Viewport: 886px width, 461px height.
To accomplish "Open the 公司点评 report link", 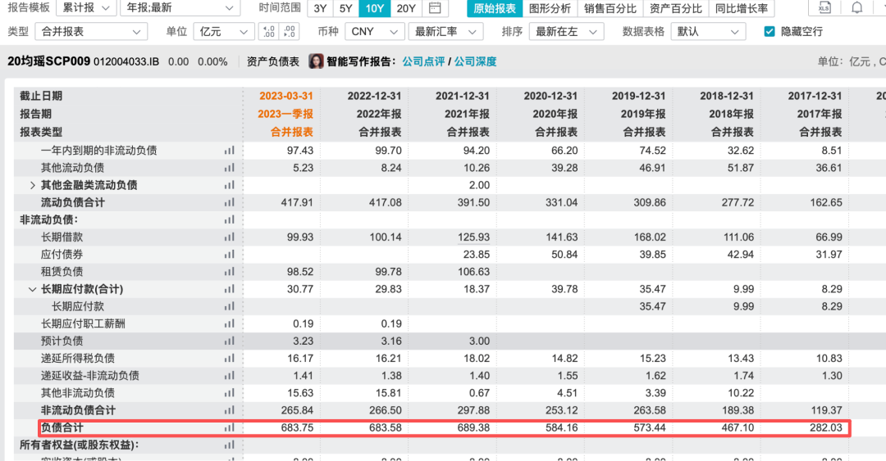I will point(422,61).
